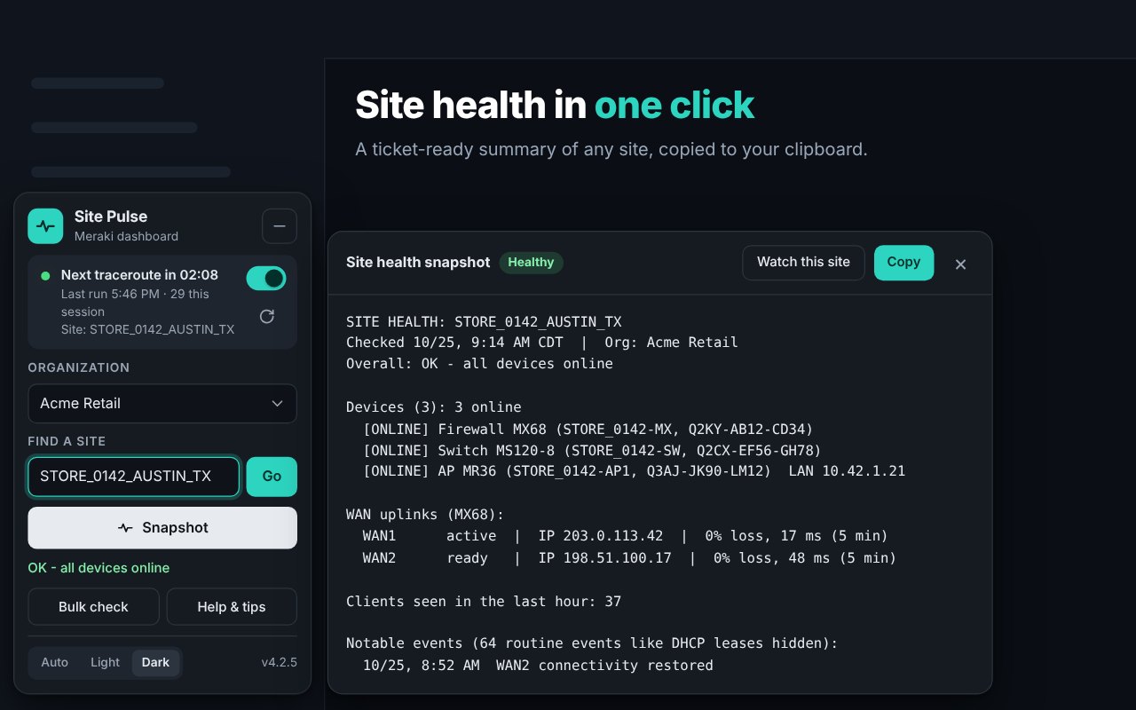This screenshot has height=710, width=1136.
Task: Open the Acme Retail organization dropdown
Action: coord(162,404)
